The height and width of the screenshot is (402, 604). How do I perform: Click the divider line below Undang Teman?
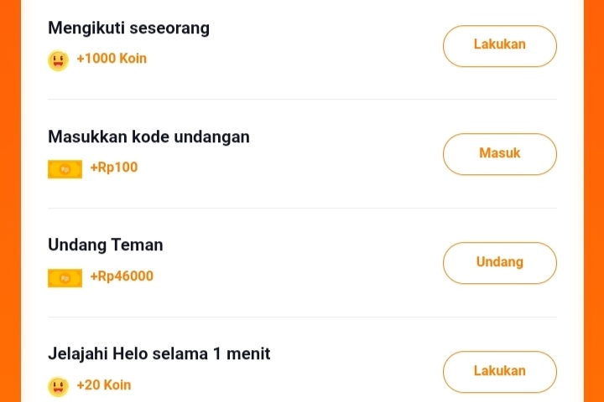click(302, 317)
